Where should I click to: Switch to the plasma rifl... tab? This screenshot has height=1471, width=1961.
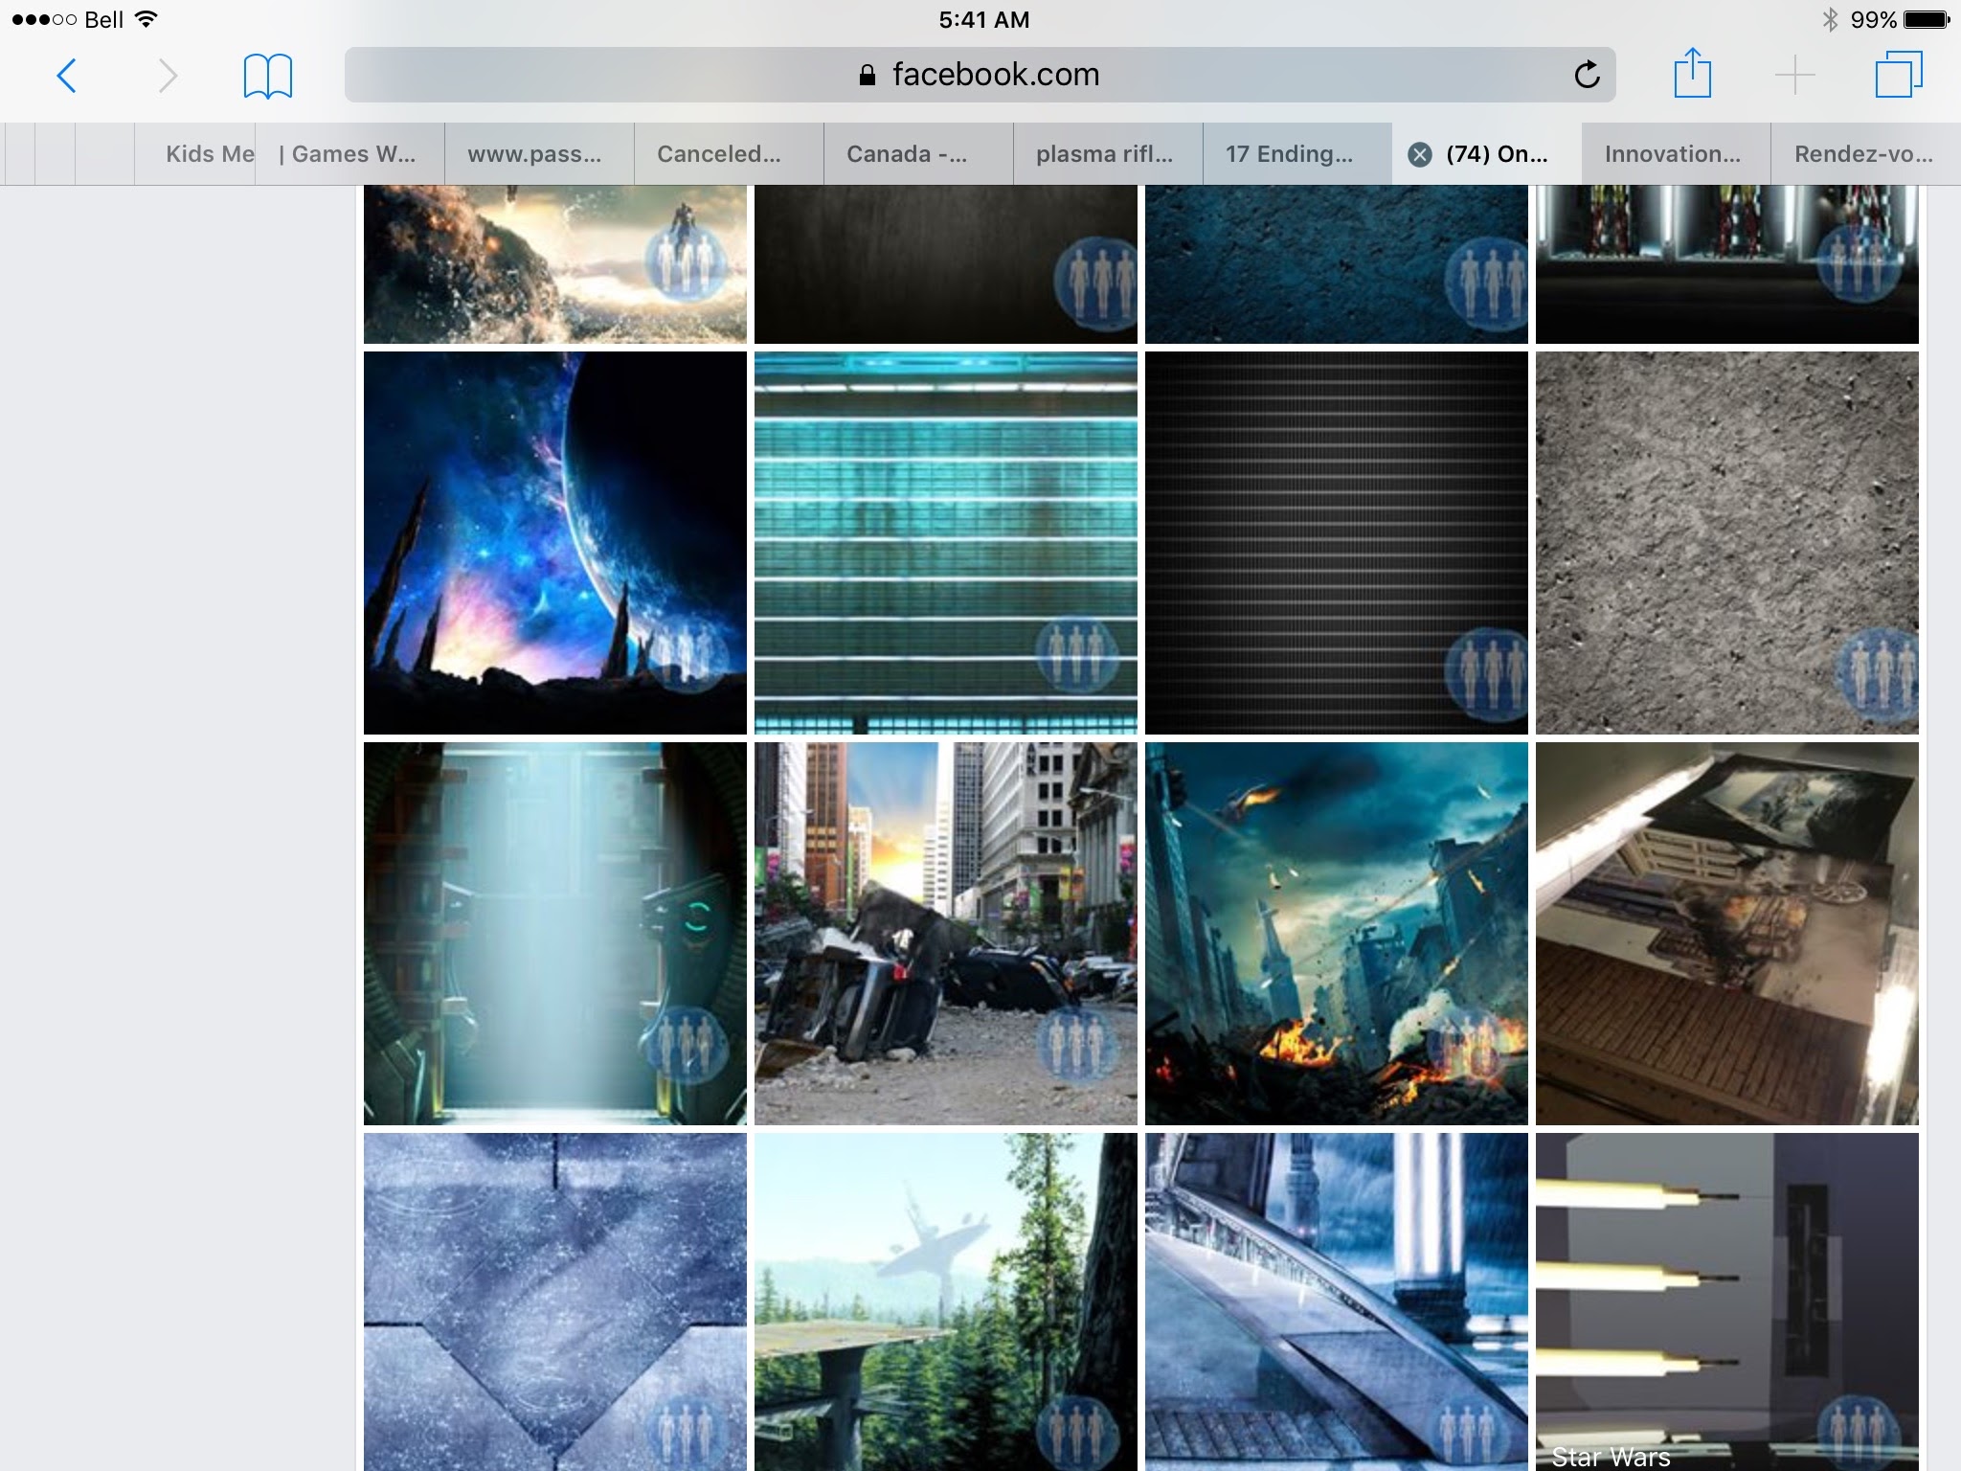(x=1108, y=154)
